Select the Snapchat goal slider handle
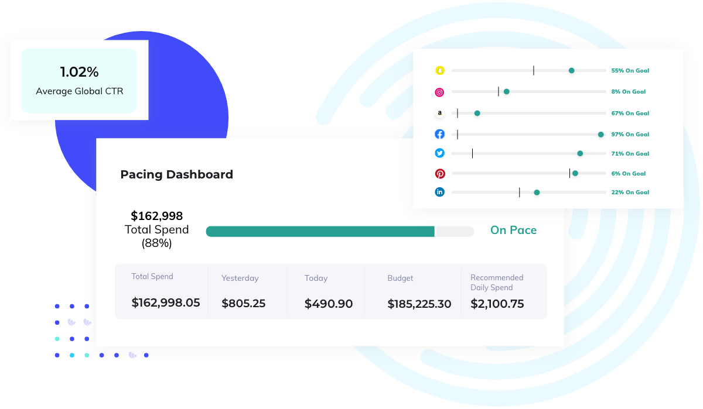Image resolution: width=703 pixels, height=409 pixels. [572, 71]
